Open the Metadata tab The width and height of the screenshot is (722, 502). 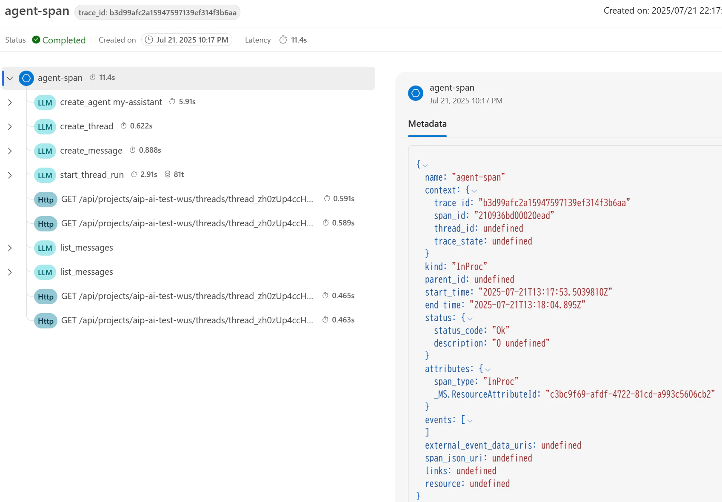427,124
